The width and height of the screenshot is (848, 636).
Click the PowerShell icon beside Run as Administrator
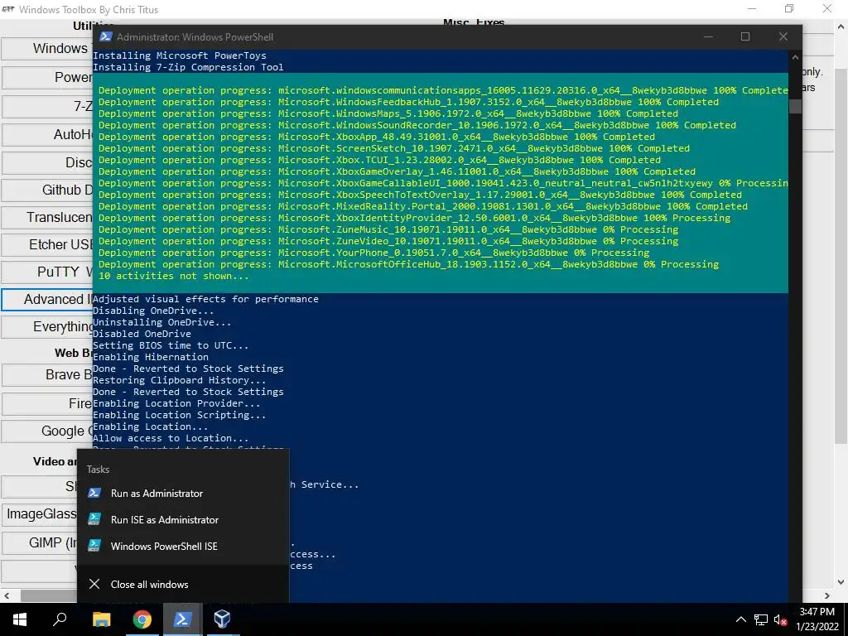[x=94, y=493]
